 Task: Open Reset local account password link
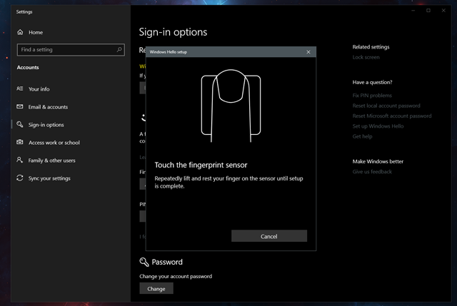(387, 106)
